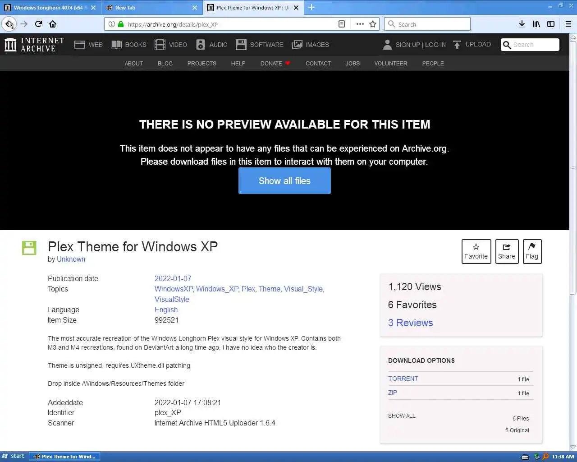Open the BLOG menu link

coord(165,64)
